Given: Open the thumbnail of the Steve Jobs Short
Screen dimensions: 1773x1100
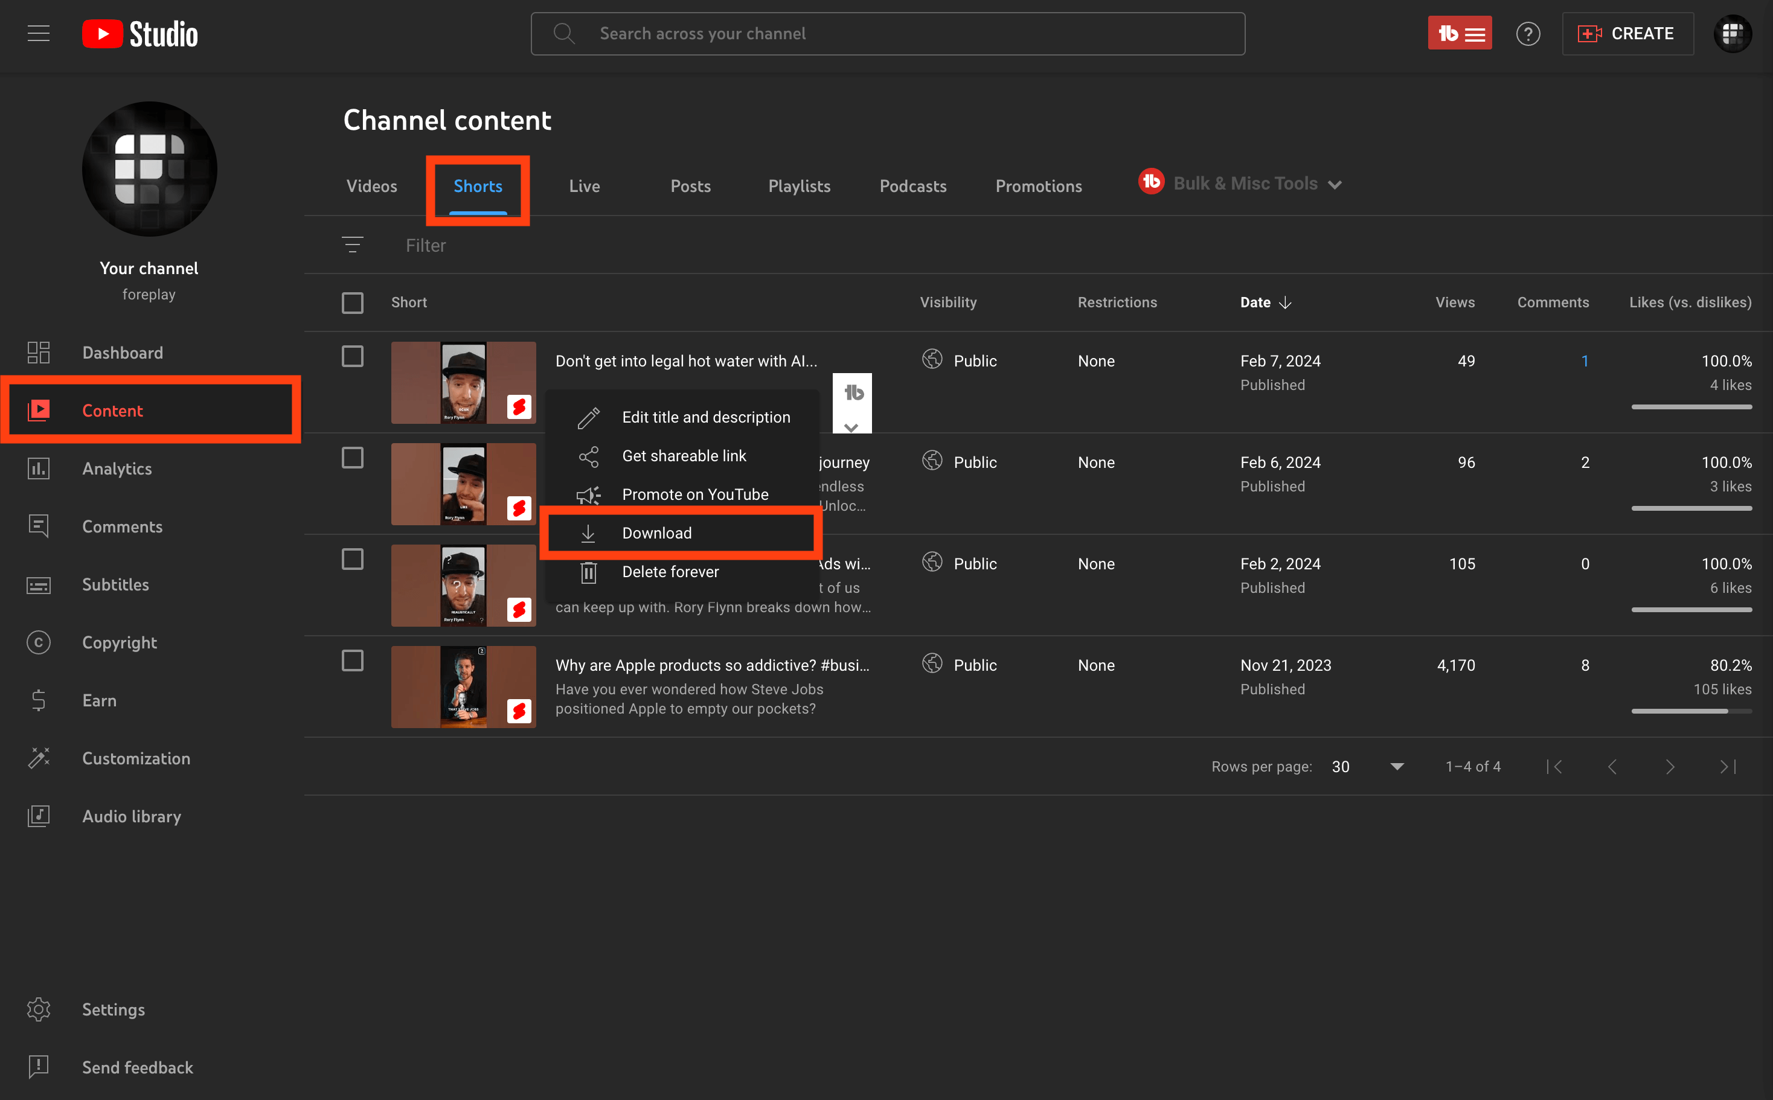Looking at the screenshot, I should click(463, 686).
